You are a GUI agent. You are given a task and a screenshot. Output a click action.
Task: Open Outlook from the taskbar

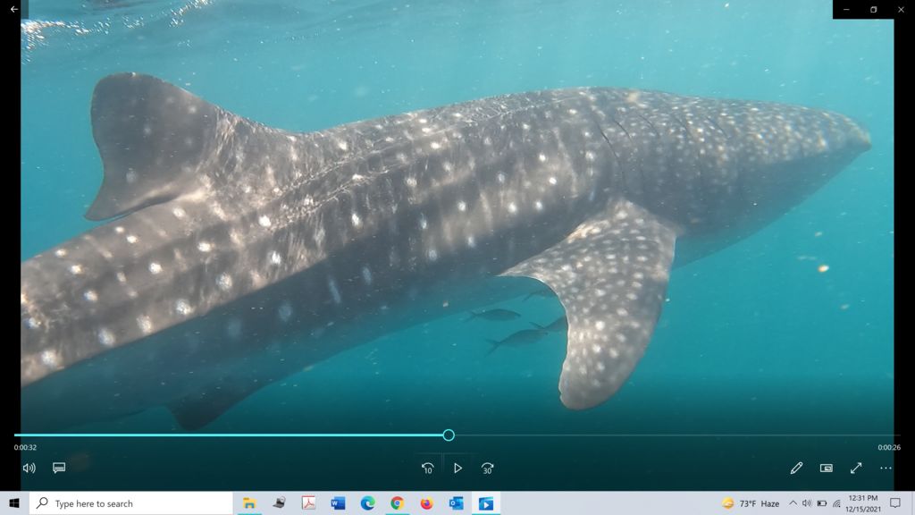point(456,503)
